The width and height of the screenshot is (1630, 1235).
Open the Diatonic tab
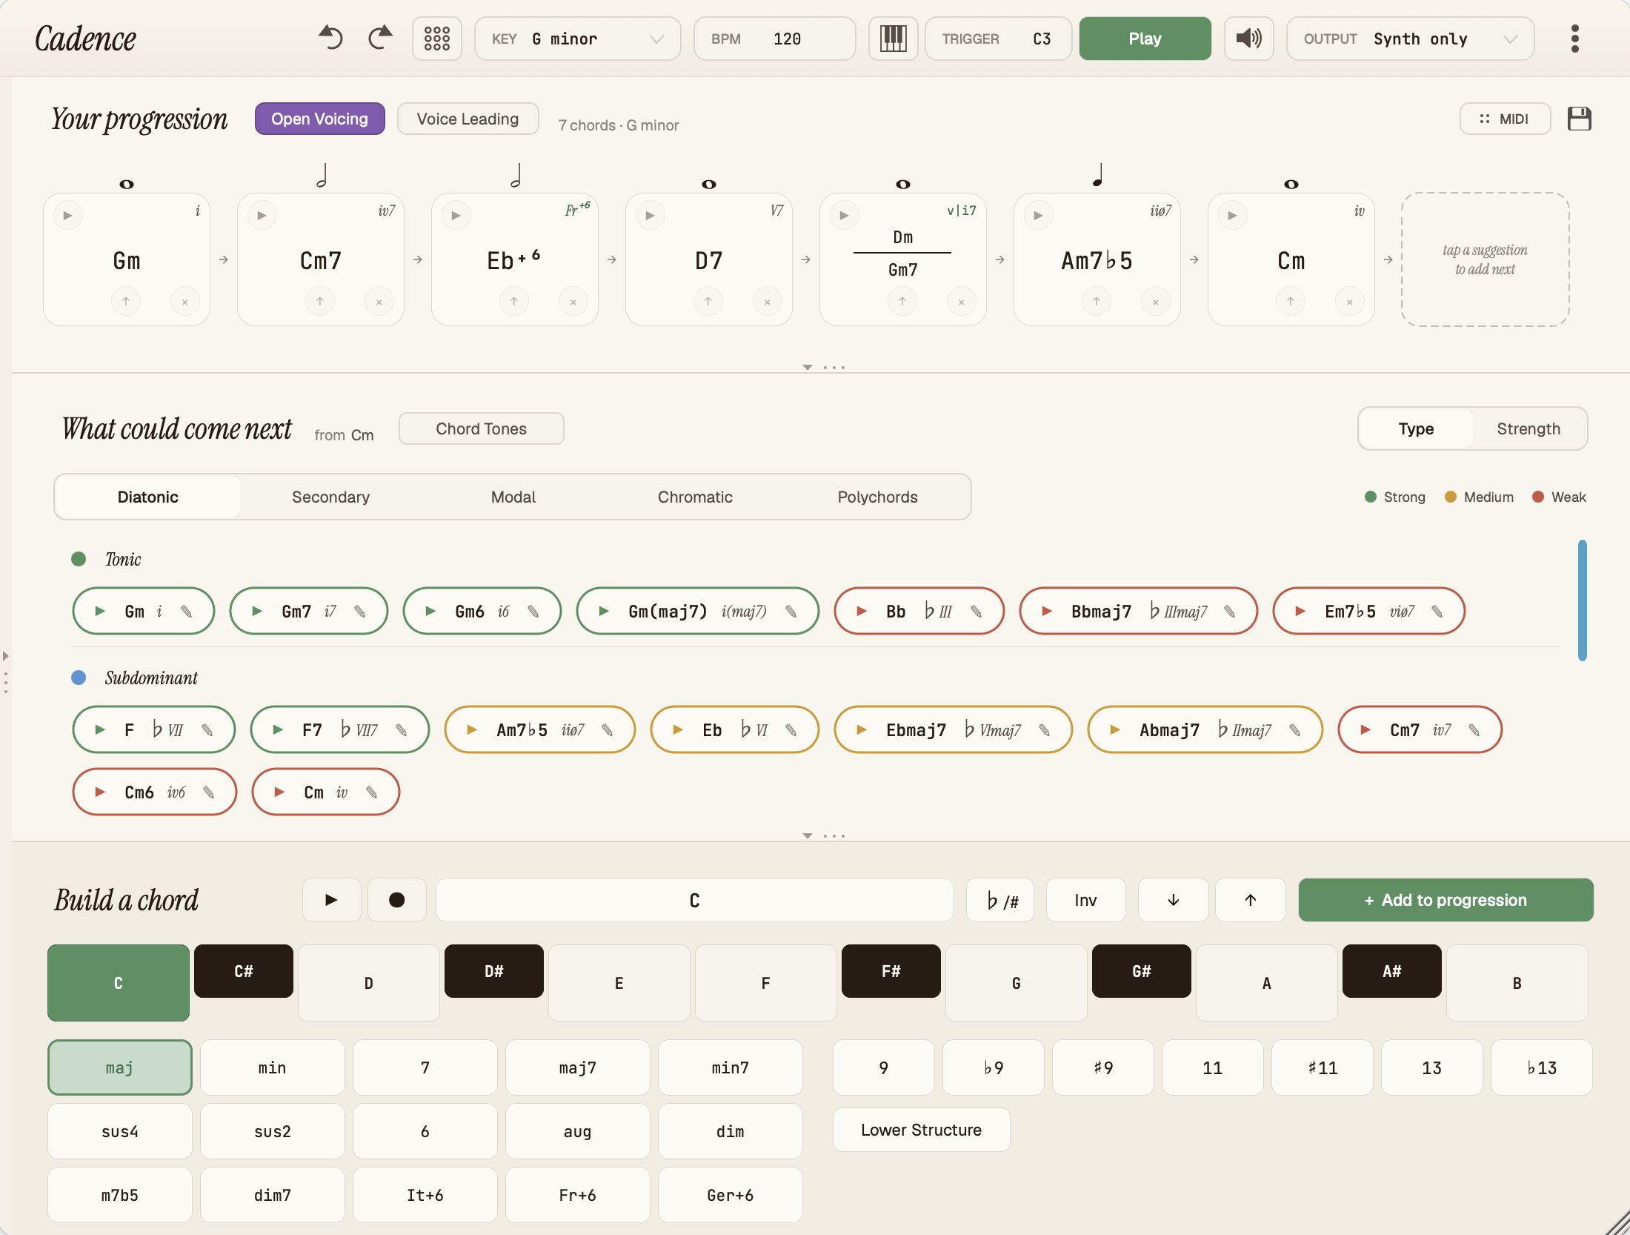[148, 497]
